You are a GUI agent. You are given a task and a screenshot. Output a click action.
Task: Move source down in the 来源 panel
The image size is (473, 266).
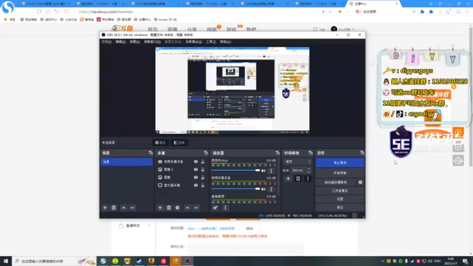click(196, 207)
